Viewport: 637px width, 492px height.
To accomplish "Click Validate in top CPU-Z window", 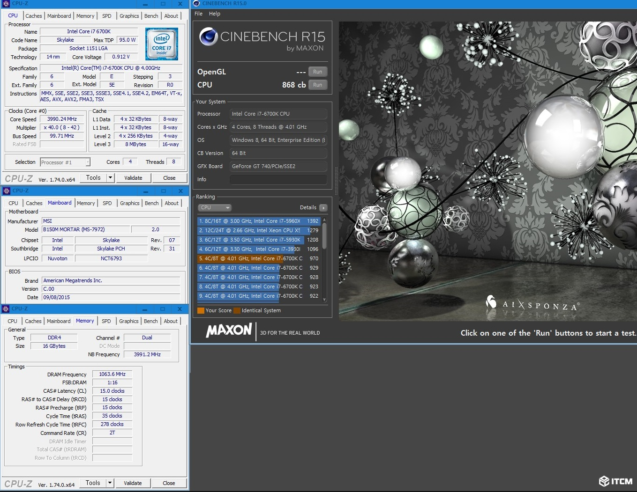I will pos(133,178).
